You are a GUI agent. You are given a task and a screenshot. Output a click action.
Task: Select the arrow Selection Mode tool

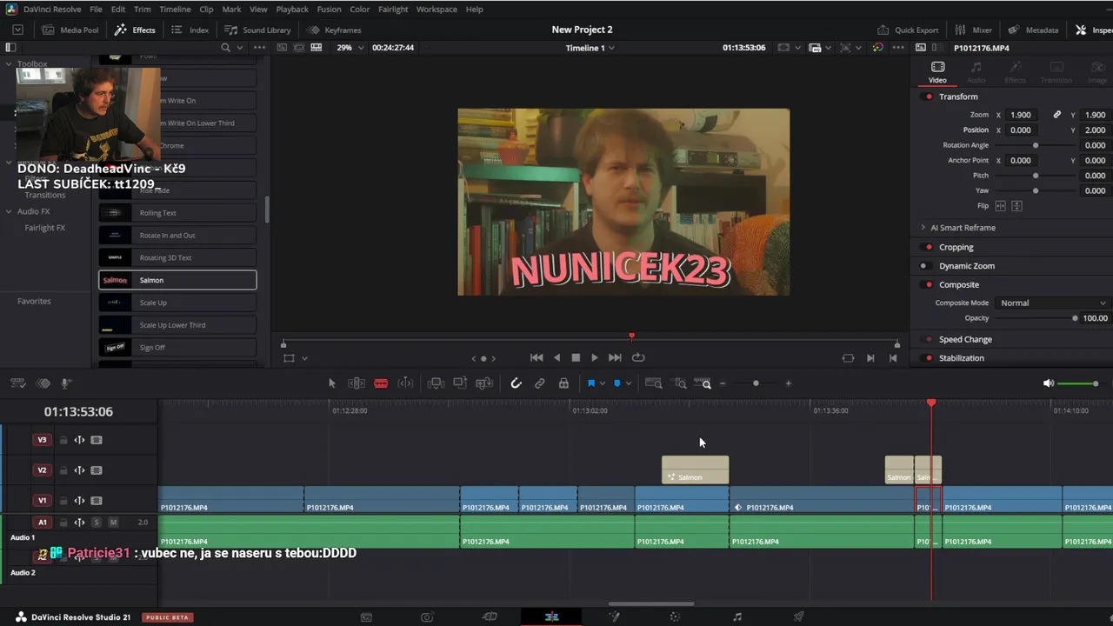331,383
